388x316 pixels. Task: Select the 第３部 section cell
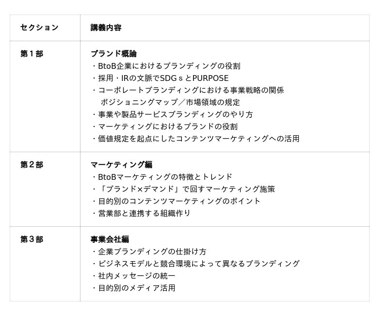(32, 239)
